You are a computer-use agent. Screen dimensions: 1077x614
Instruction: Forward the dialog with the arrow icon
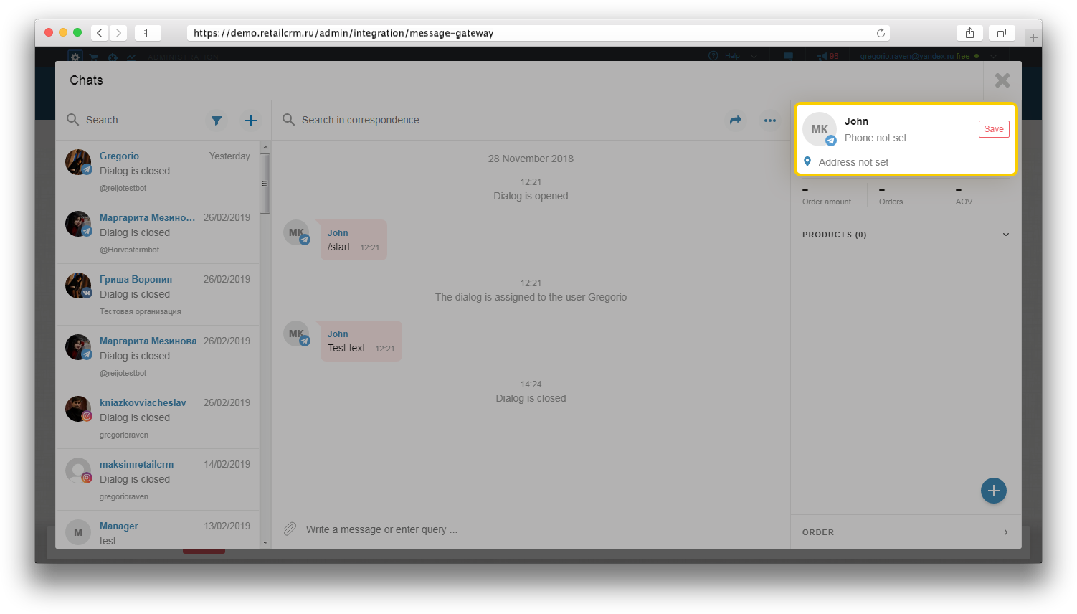tap(736, 121)
